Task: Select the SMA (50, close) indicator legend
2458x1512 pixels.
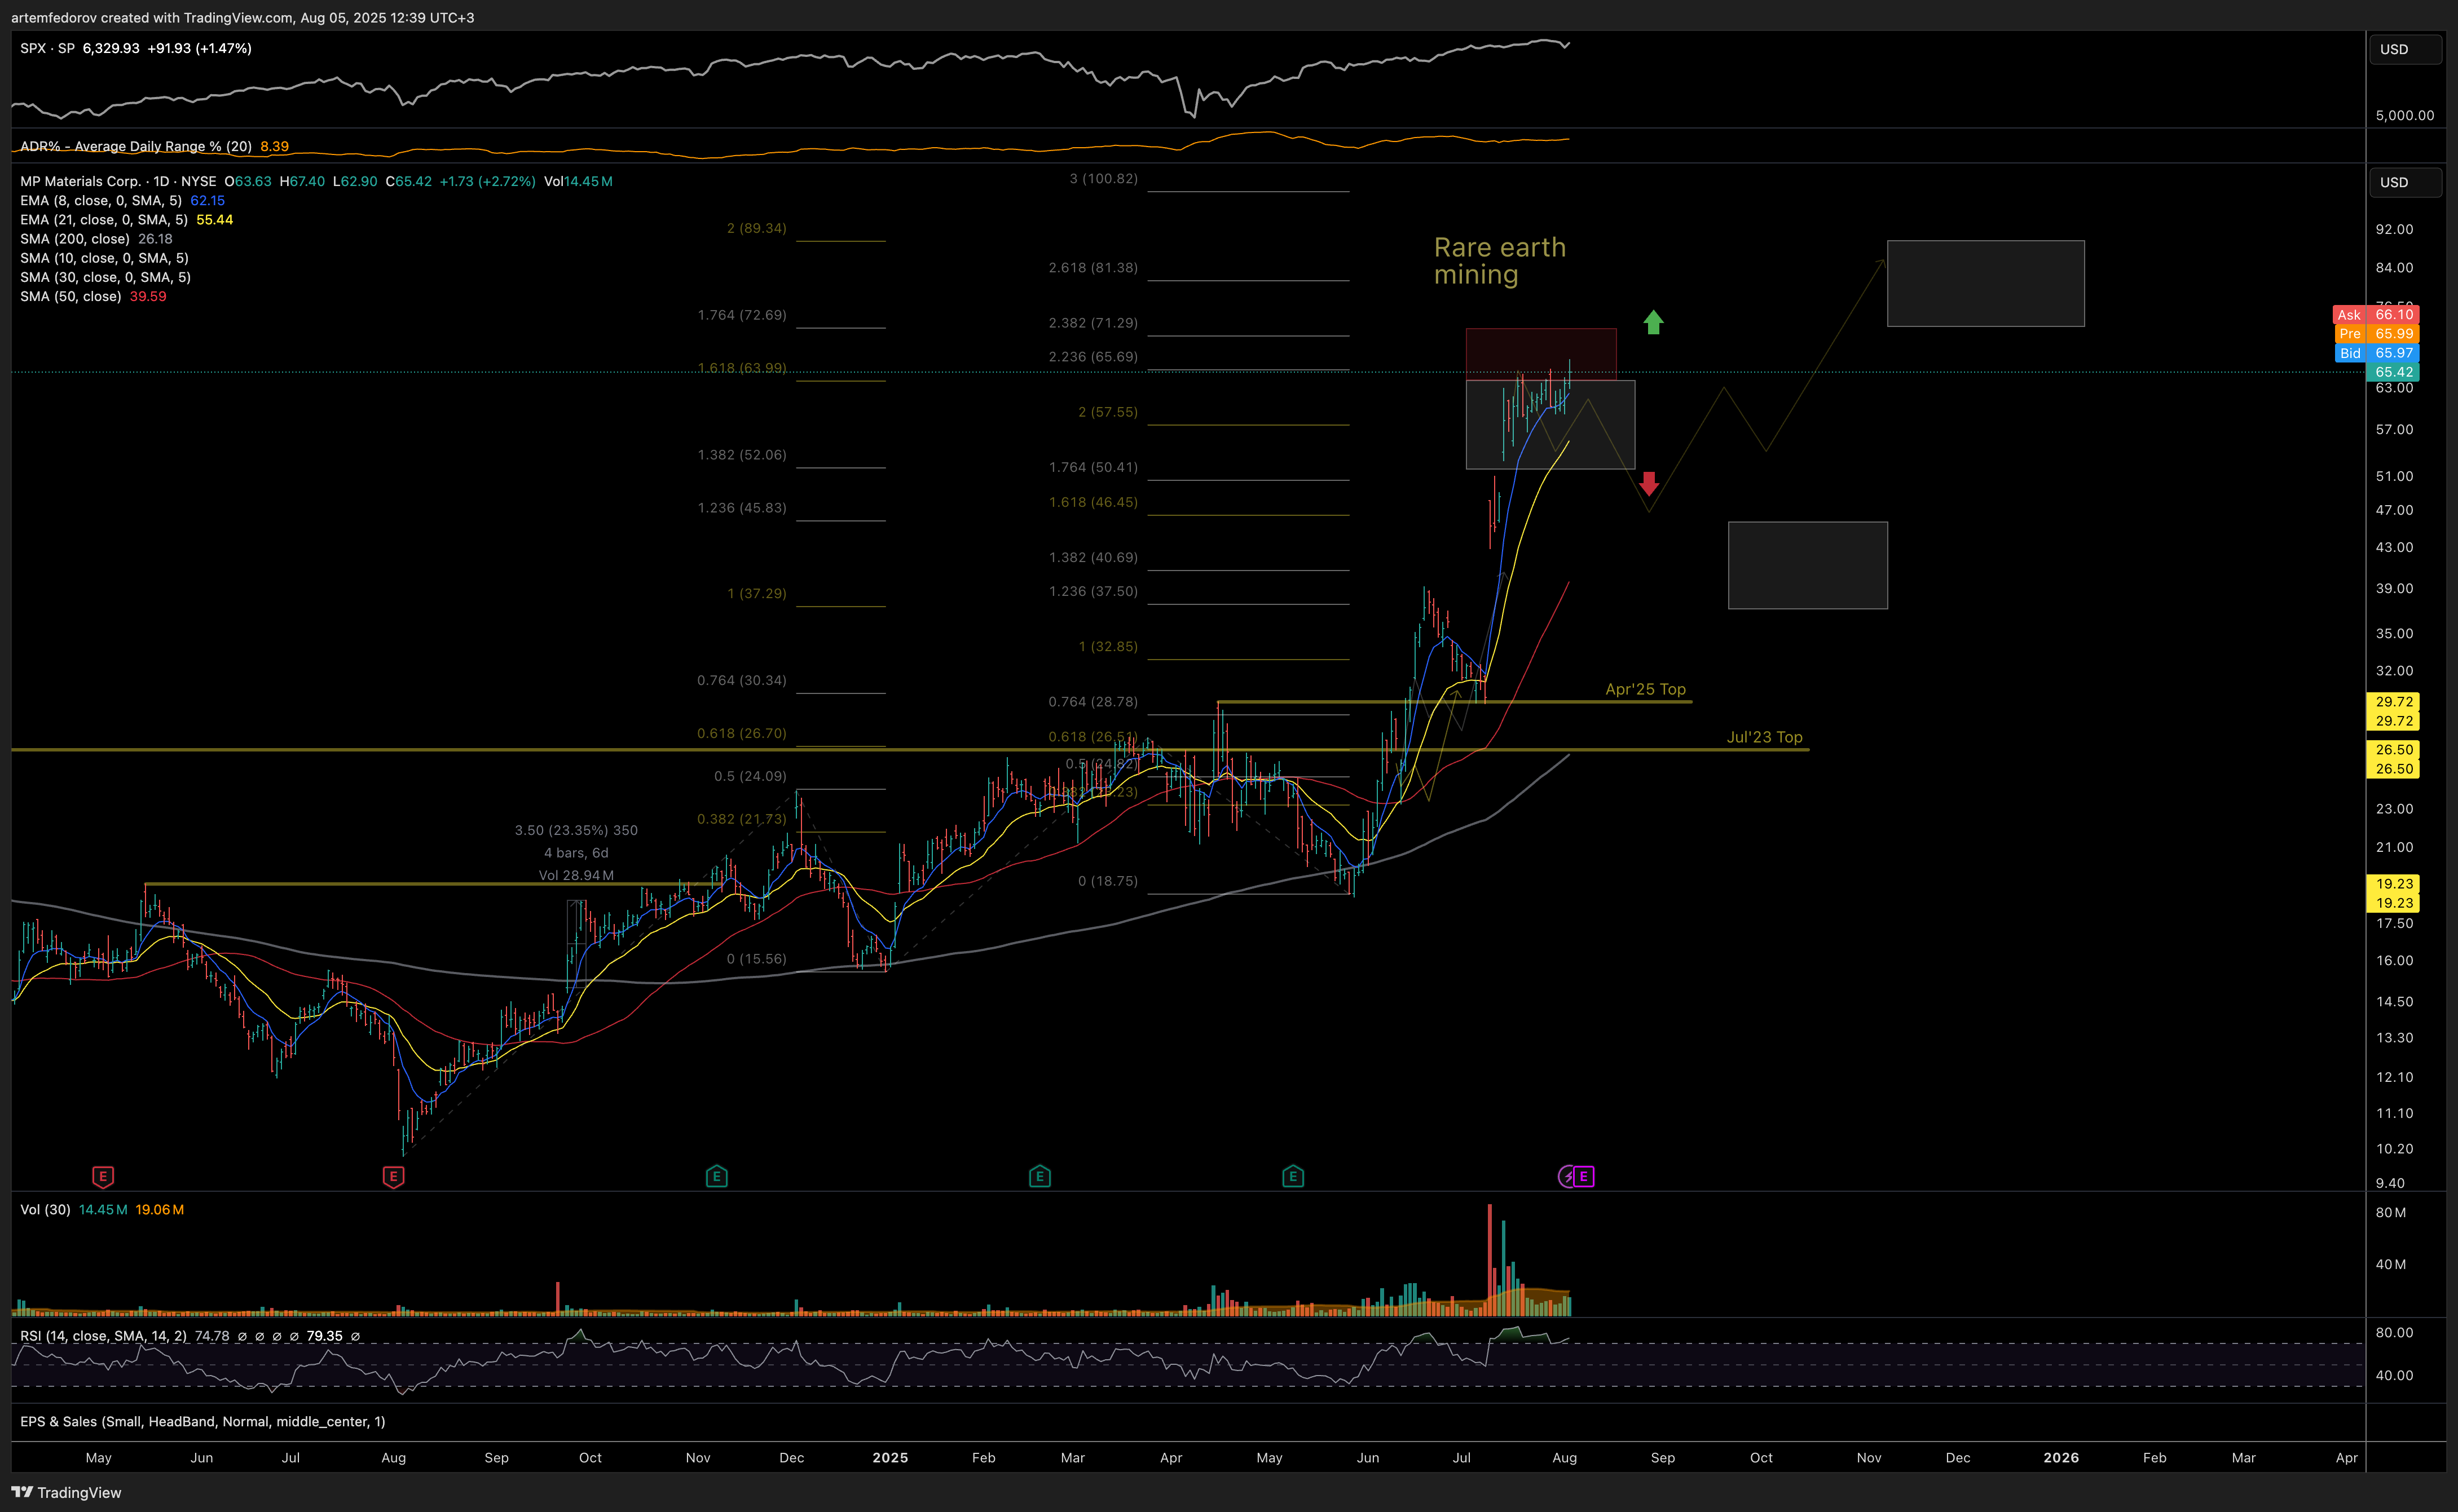Action: [x=71, y=296]
